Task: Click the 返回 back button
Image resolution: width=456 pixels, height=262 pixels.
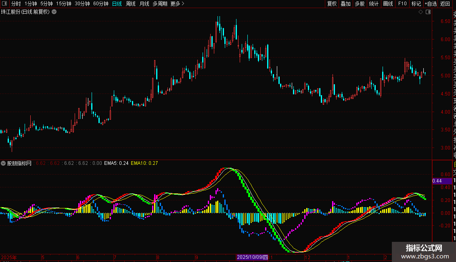Action: [x=445, y=4]
